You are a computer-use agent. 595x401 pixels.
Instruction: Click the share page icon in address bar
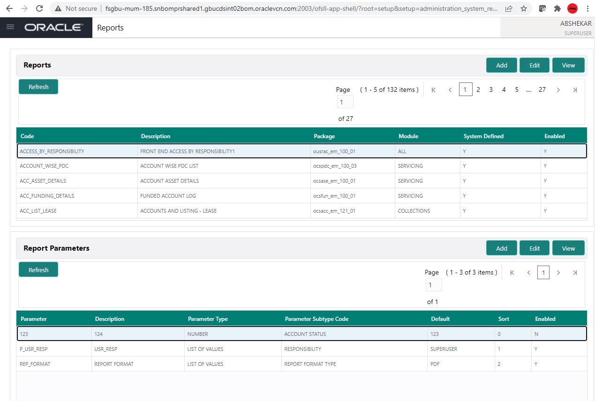(x=509, y=8)
